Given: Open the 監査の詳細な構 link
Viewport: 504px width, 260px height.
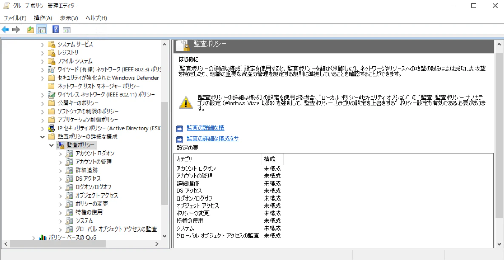Looking at the screenshot, I should tap(205, 128).
